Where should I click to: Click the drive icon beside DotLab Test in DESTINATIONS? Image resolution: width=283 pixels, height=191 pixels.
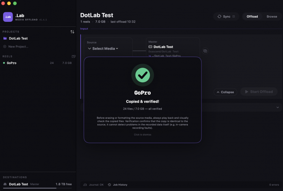point(5,184)
